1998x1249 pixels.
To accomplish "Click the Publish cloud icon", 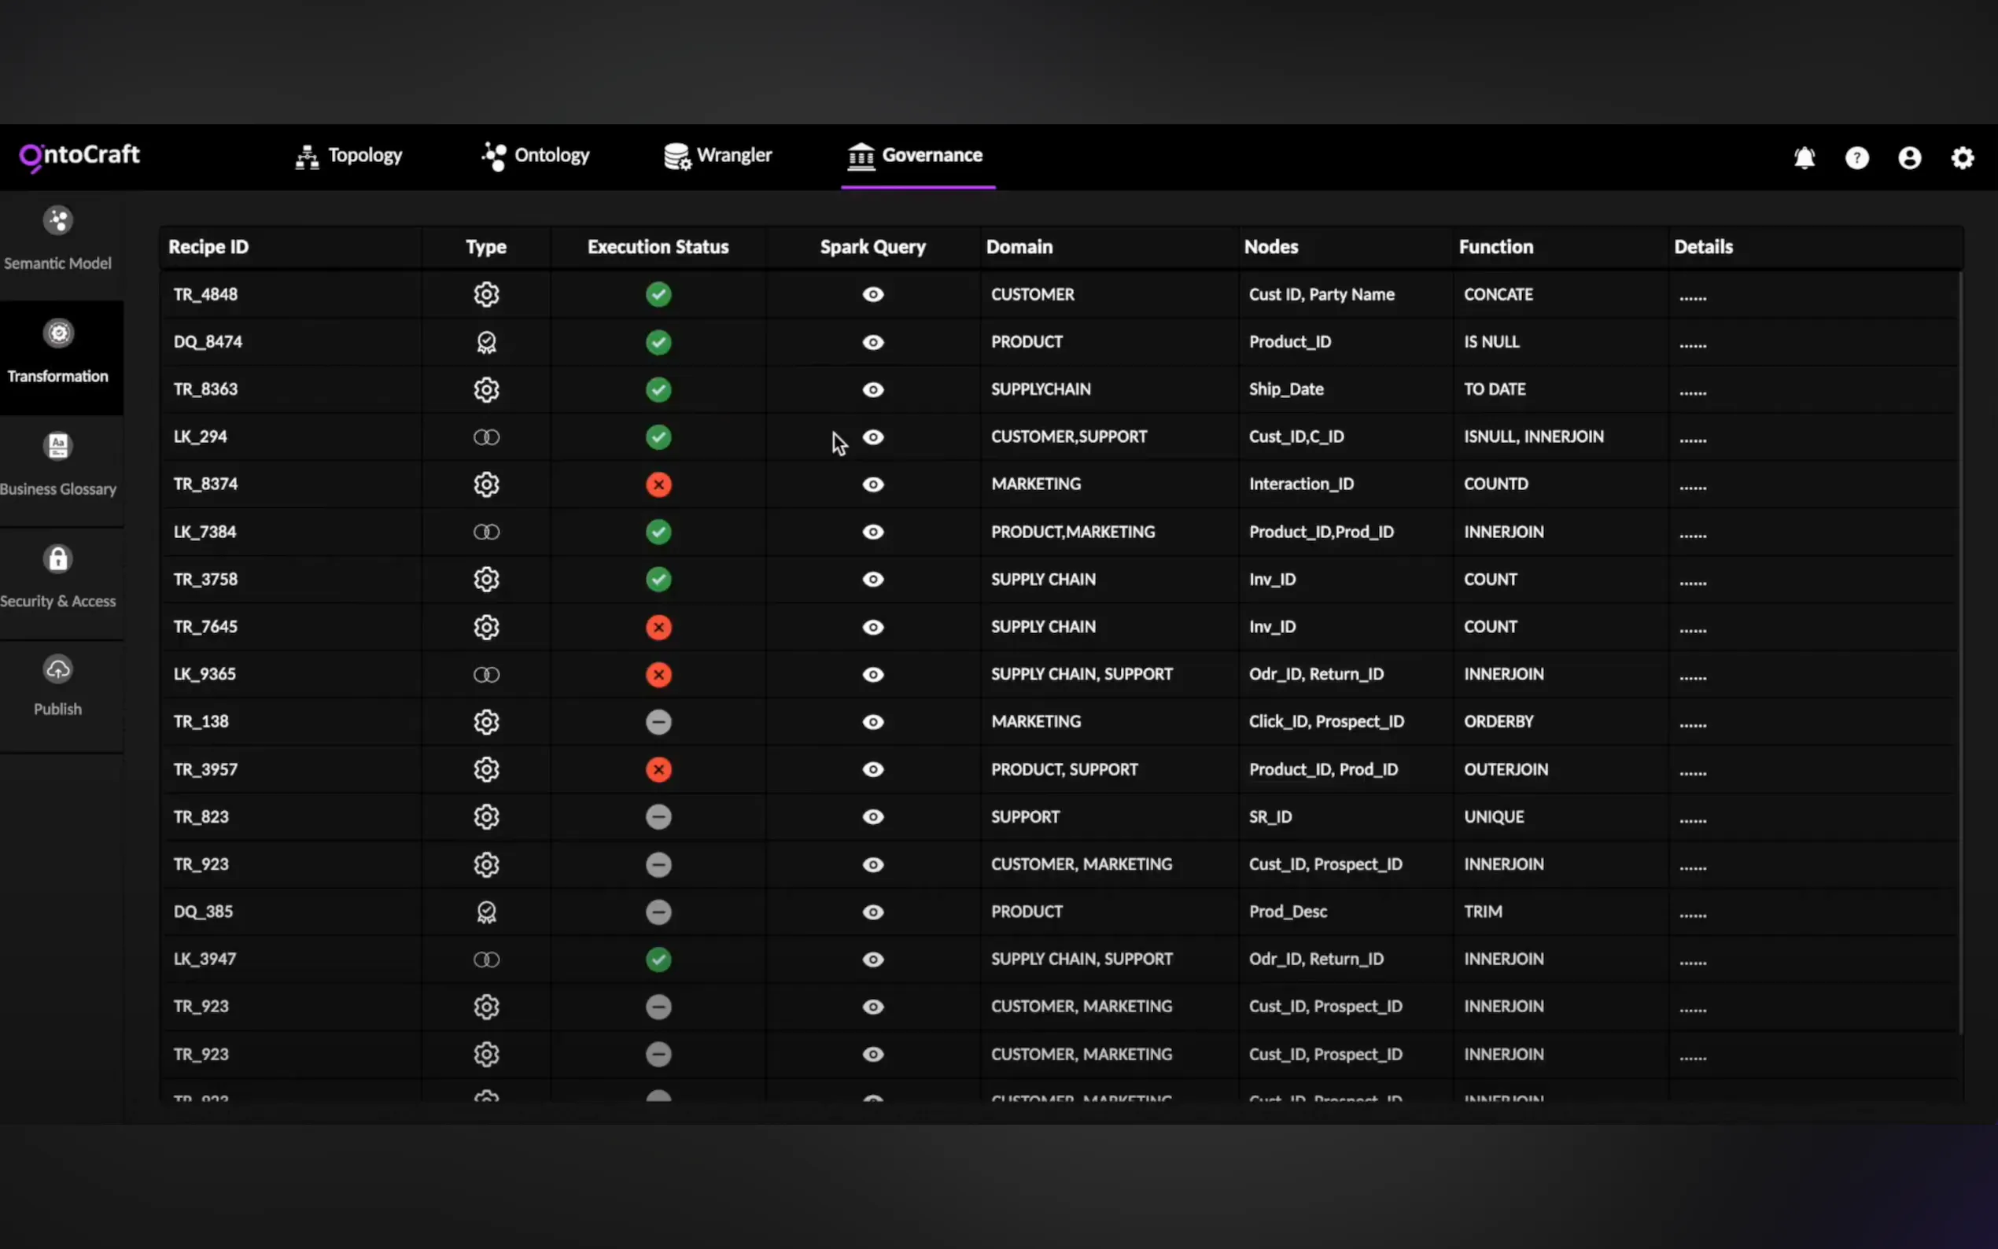I will pos(58,670).
